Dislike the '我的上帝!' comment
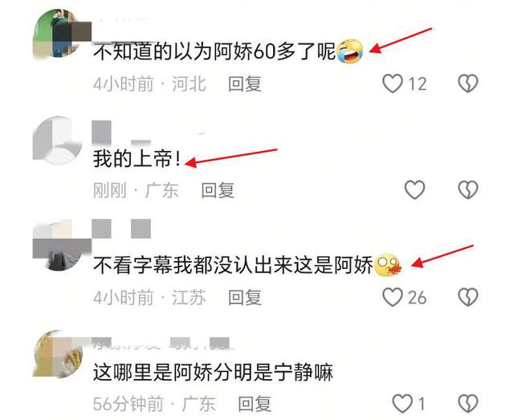 coord(468,190)
